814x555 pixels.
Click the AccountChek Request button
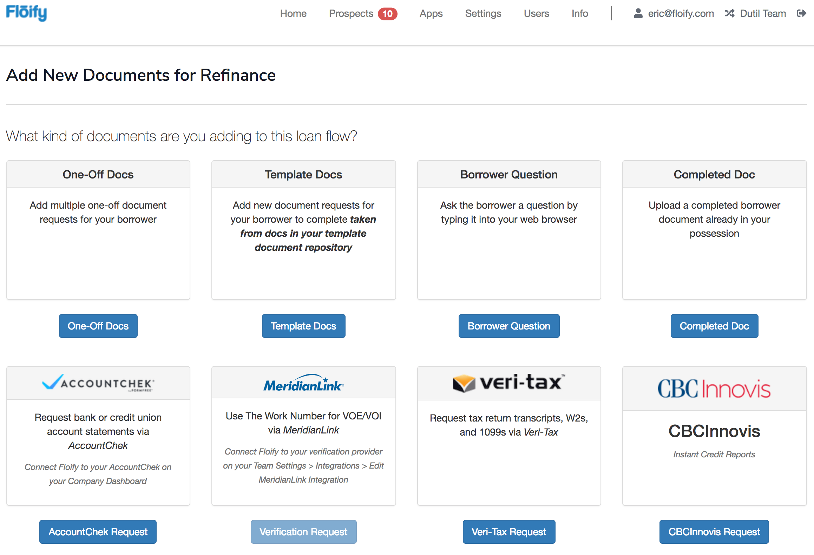(98, 531)
